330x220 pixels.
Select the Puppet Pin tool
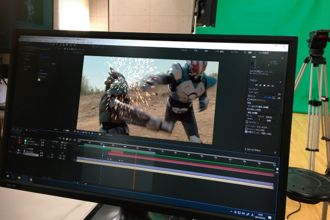[74, 45]
